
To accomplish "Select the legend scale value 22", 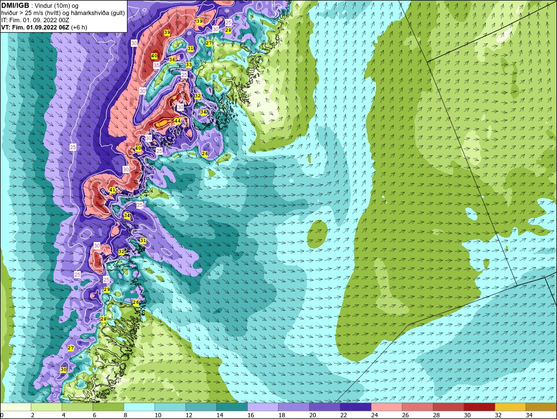I will pyautogui.click(x=344, y=415).
